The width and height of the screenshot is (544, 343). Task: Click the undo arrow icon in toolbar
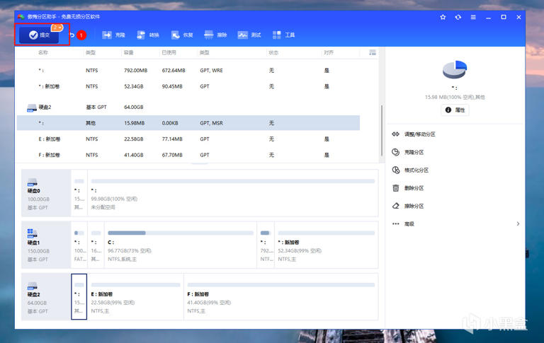(x=72, y=35)
